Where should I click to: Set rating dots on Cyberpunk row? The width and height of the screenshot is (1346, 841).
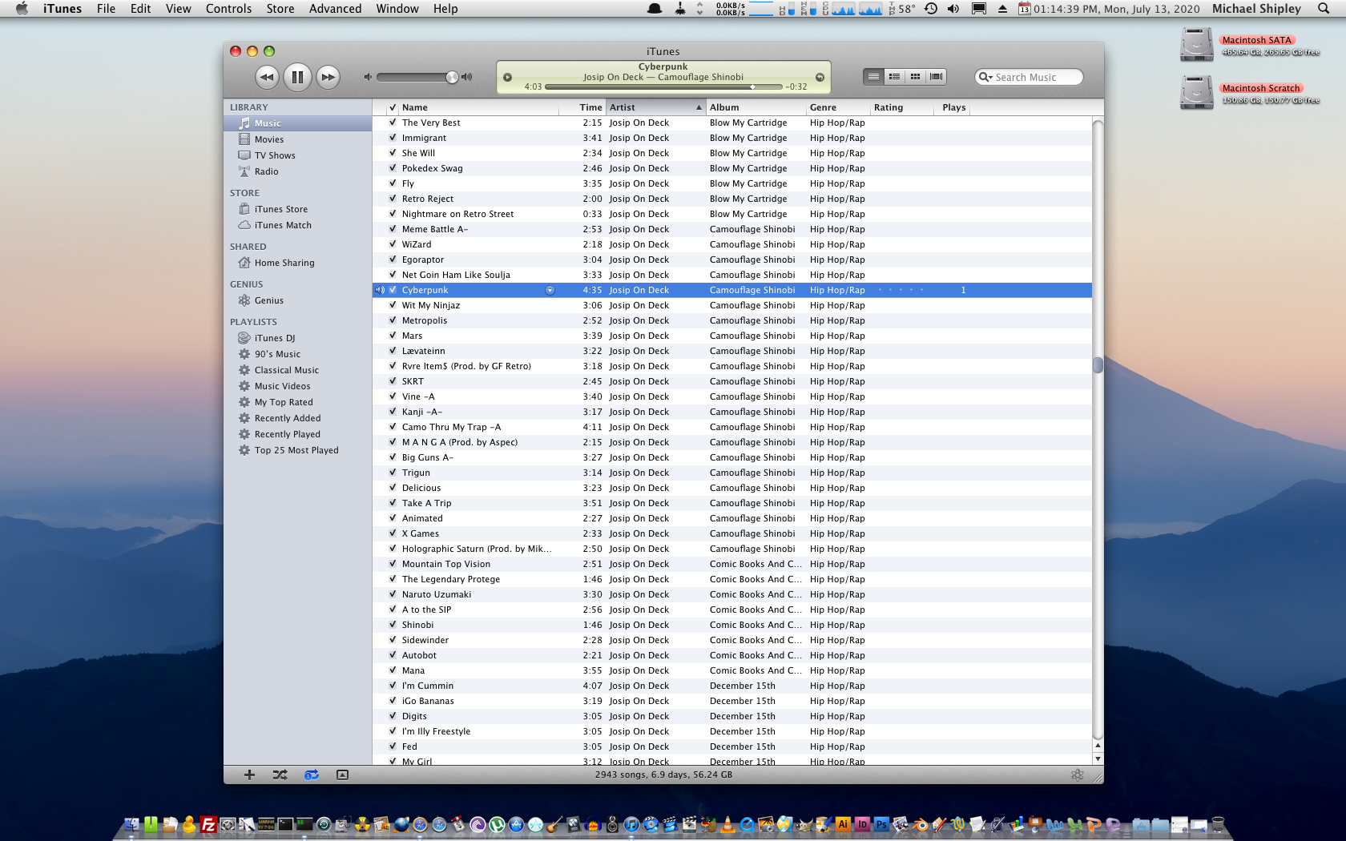901,290
